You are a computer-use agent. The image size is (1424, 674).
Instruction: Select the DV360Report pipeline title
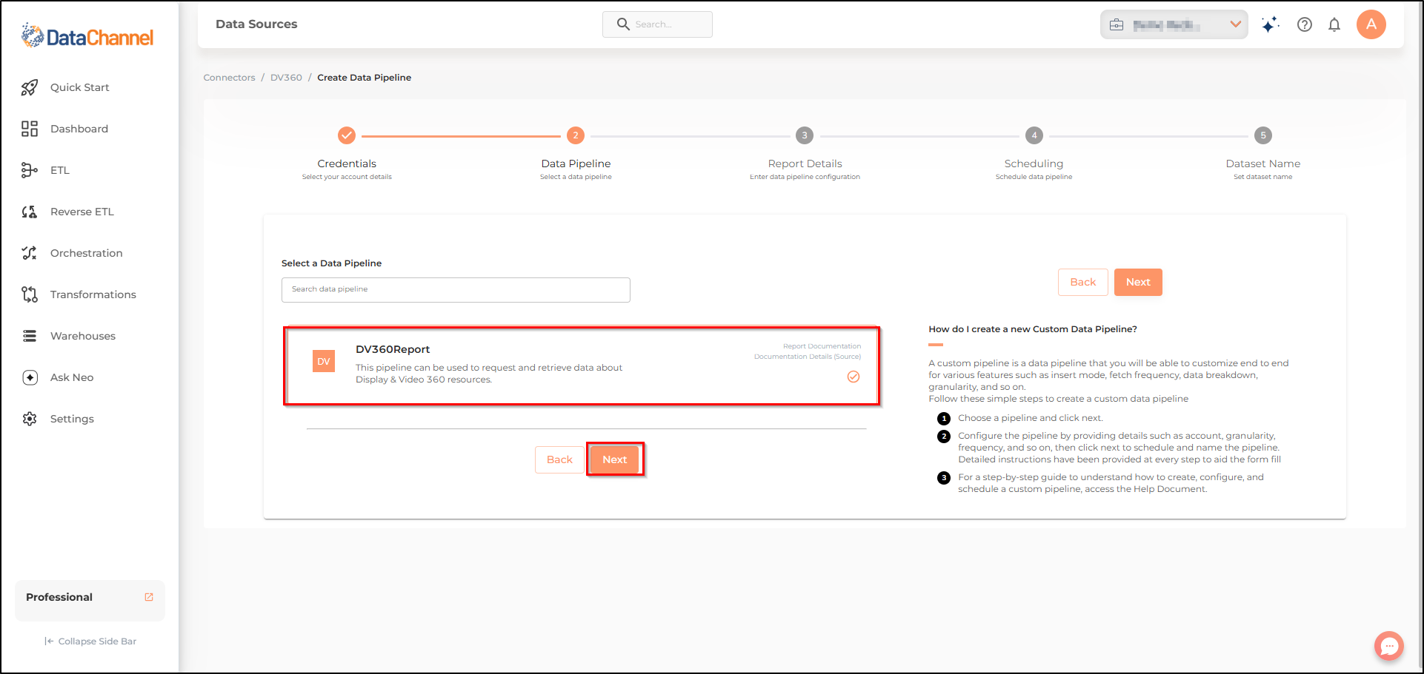click(x=393, y=349)
